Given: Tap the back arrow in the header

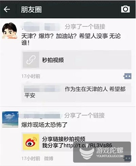Looking at the screenshot, I should pos(7,9).
